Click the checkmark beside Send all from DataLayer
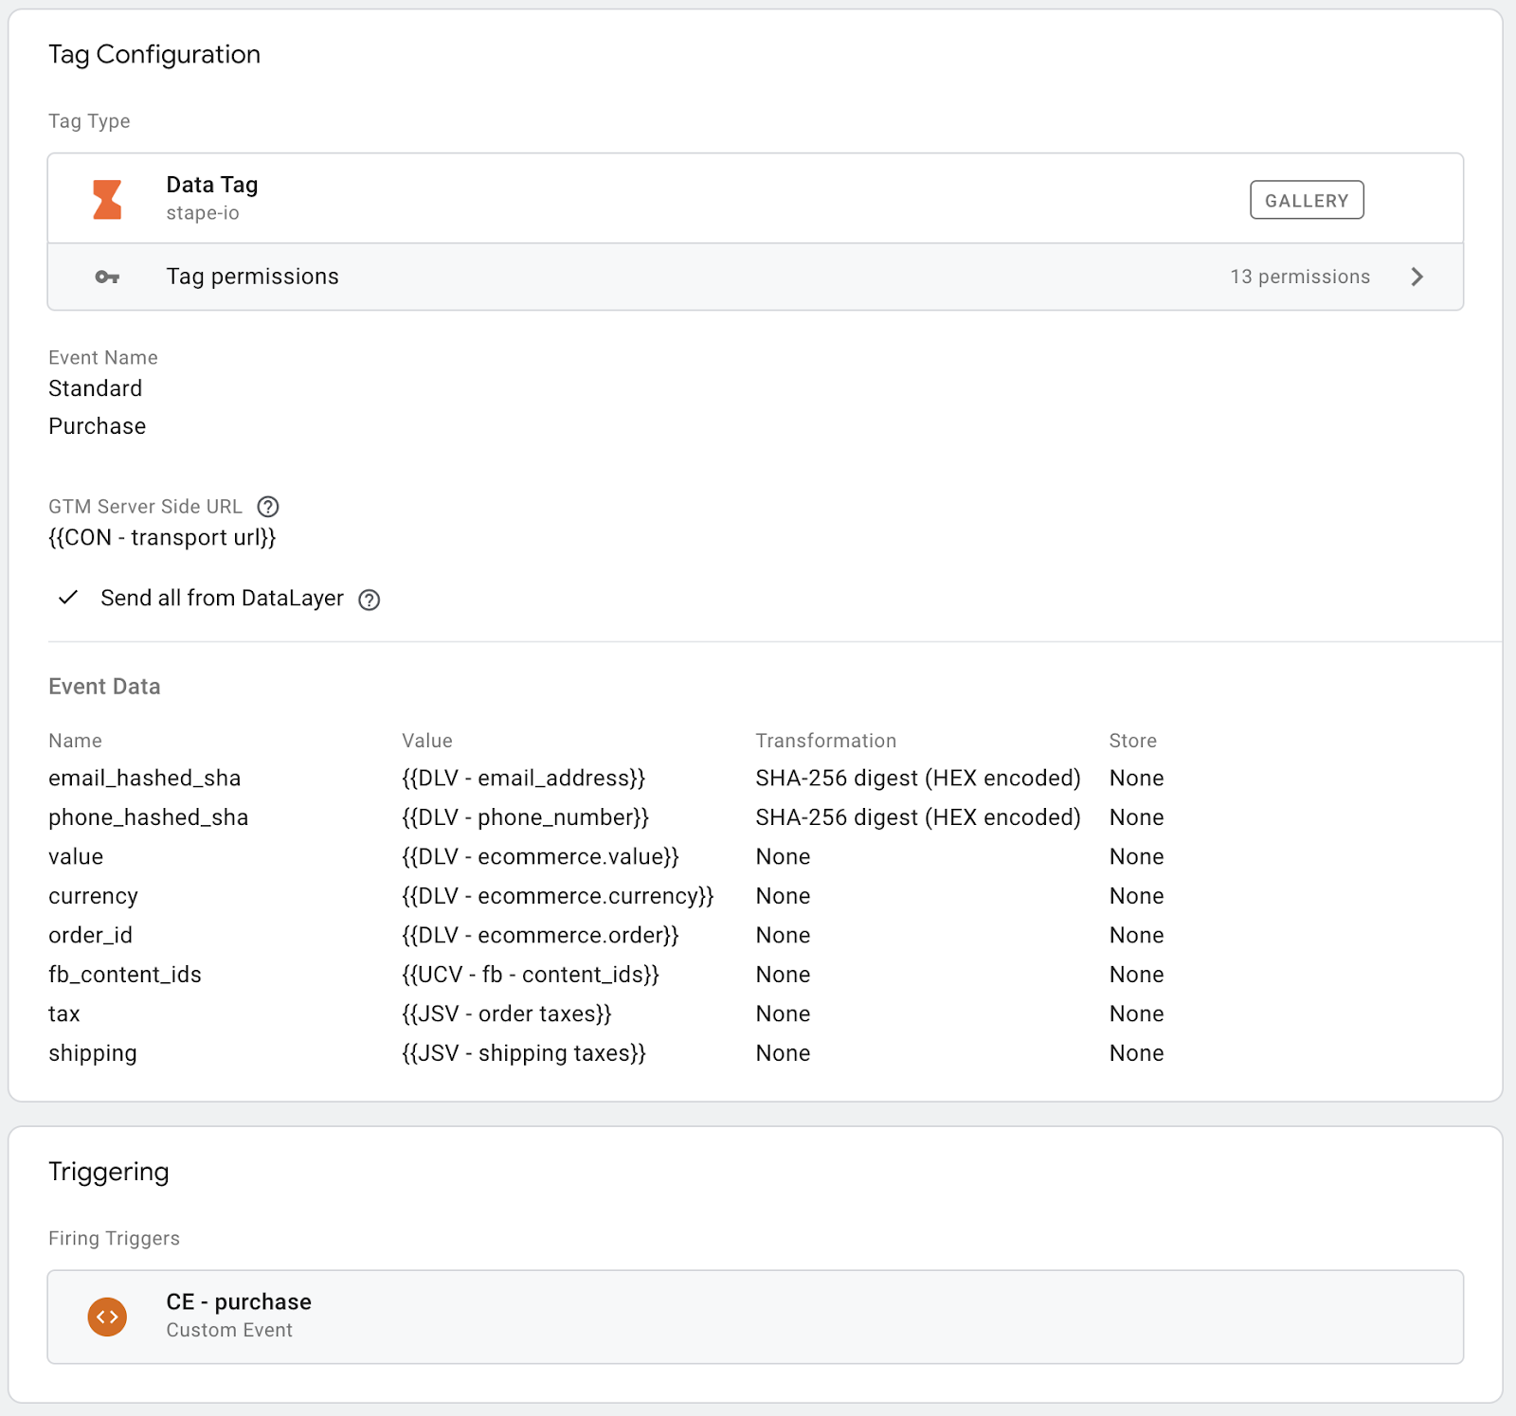The image size is (1516, 1416). [x=68, y=598]
